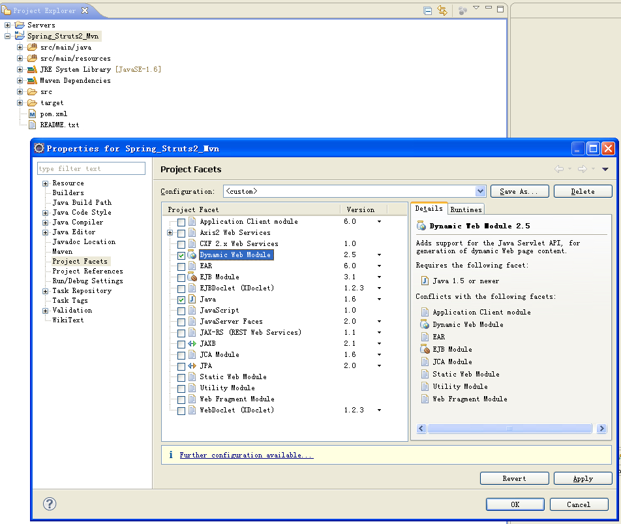Click EJB Module bean icon in facet list
The height and width of the screenshot is (524, 621).
(x=192, y=277)
